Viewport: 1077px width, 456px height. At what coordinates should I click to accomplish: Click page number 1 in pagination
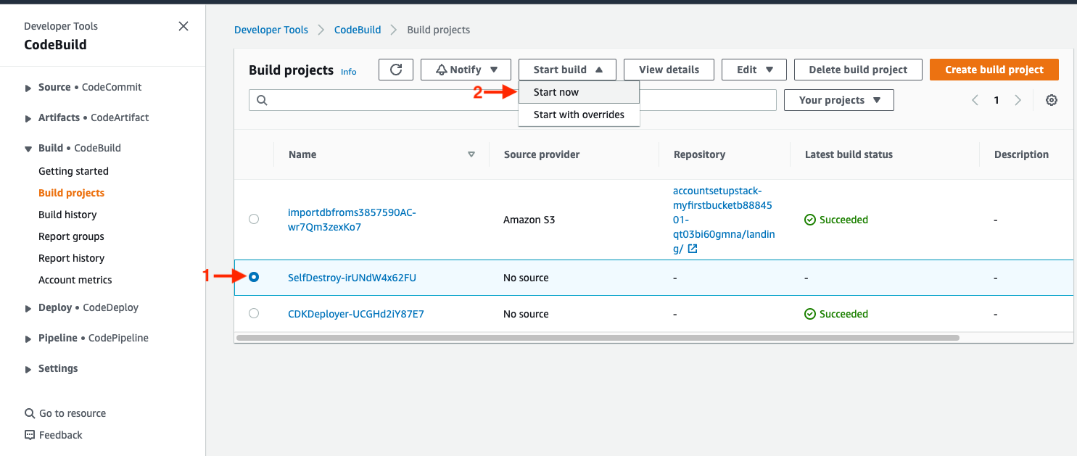click(996, 100)
